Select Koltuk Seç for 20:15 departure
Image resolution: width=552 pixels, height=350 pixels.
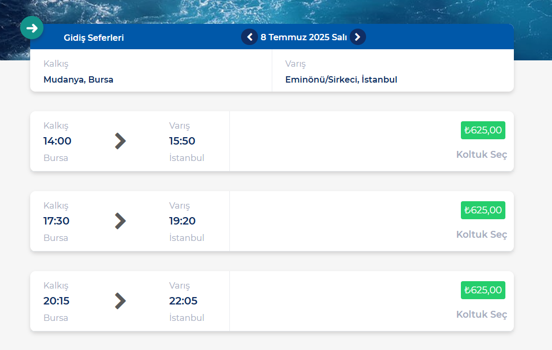coord(482,315)
